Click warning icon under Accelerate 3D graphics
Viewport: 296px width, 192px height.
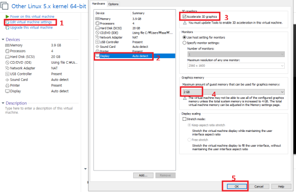pos(185,23)
